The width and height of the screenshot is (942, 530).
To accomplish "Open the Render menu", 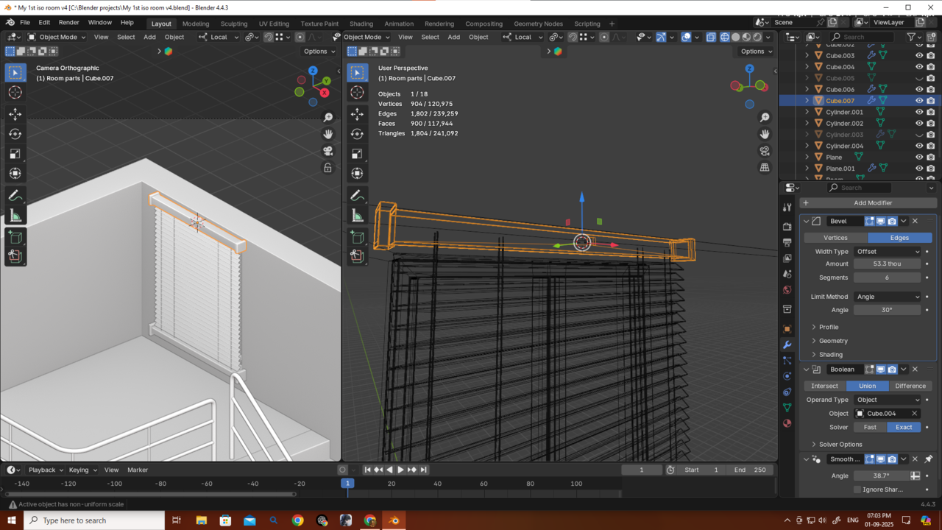I will click(x=68, y=23).
